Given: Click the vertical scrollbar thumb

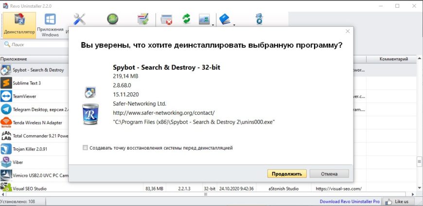Looking at the screenshot, I should [419, 161].
